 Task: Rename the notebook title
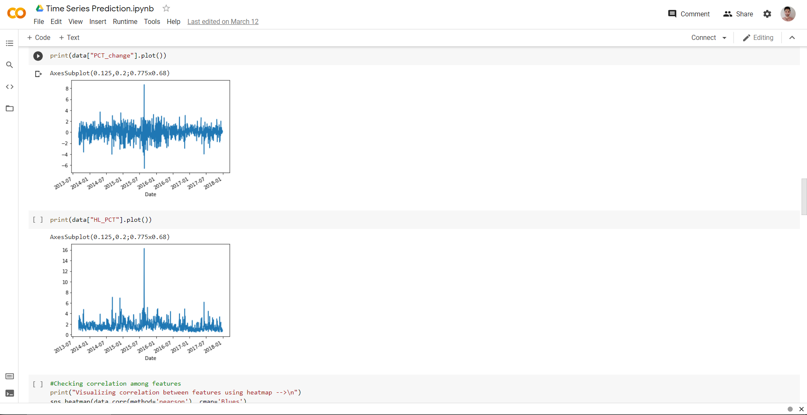tap(100, 8)
